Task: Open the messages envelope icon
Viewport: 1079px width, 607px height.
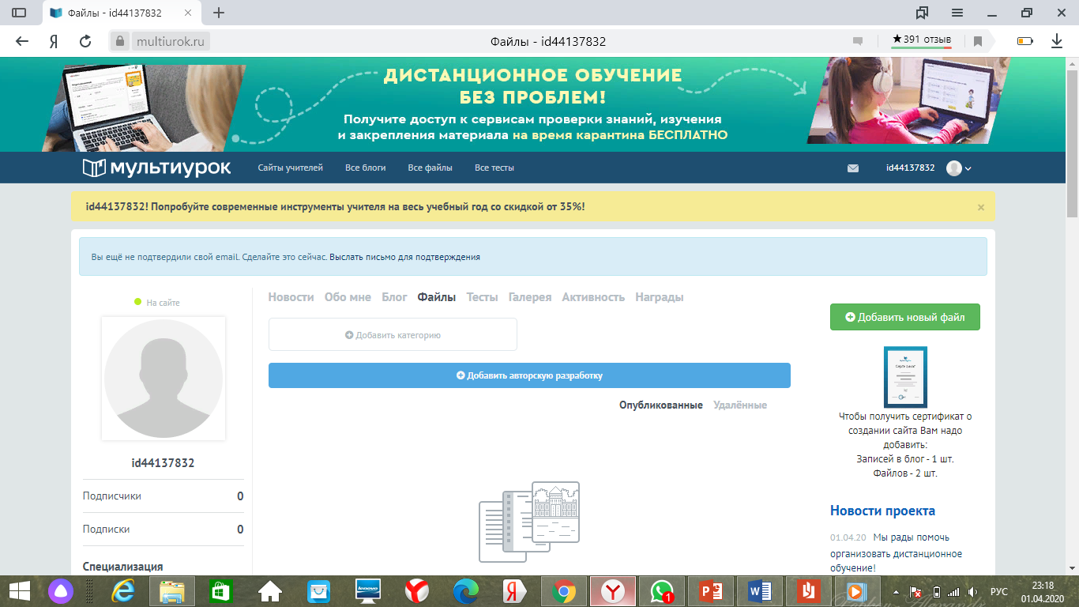Action: point(852,168)
